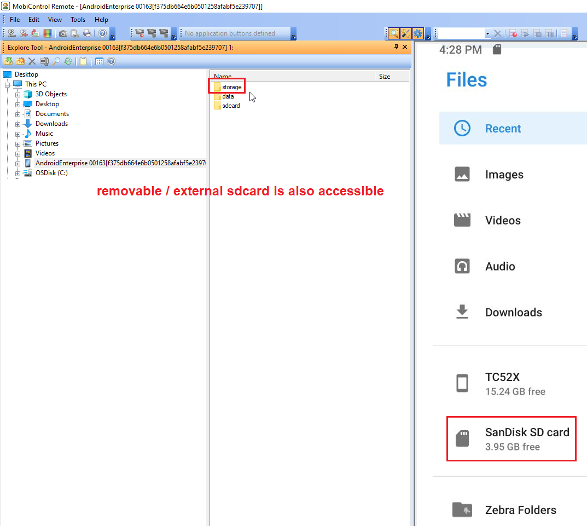Open the main toolbar overflow arrow
The height and width of the screenshot is (526, 587).
coord(113,34)
